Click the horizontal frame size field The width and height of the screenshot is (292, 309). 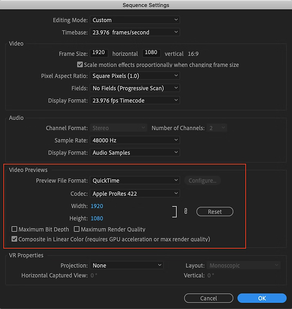[99, 53]
